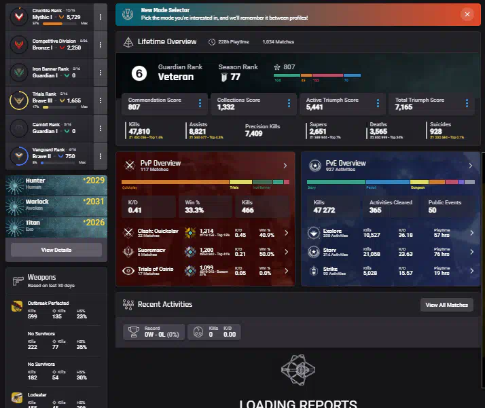Click the PvE Overview emblem icon
Image resolution: width=485 pixels, height=408 pixels.
pyautogui.click(x=315, y=166)
